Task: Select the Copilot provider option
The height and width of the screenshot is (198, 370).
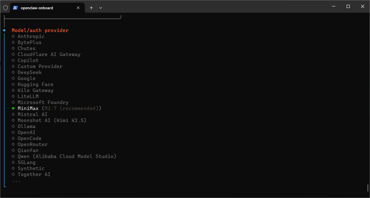Action: (x=25, y=60)
